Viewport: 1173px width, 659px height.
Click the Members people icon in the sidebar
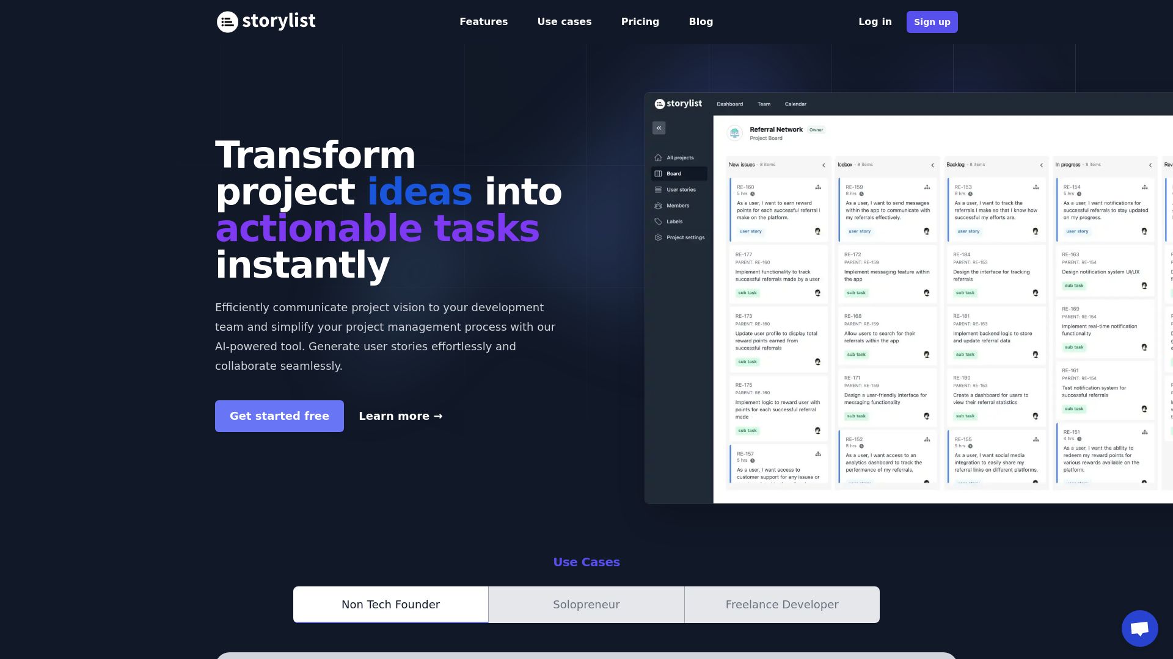click(658, 206)
